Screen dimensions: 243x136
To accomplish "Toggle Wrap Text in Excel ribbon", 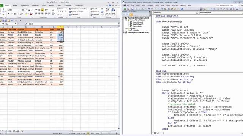I will (x=53, y=10).
